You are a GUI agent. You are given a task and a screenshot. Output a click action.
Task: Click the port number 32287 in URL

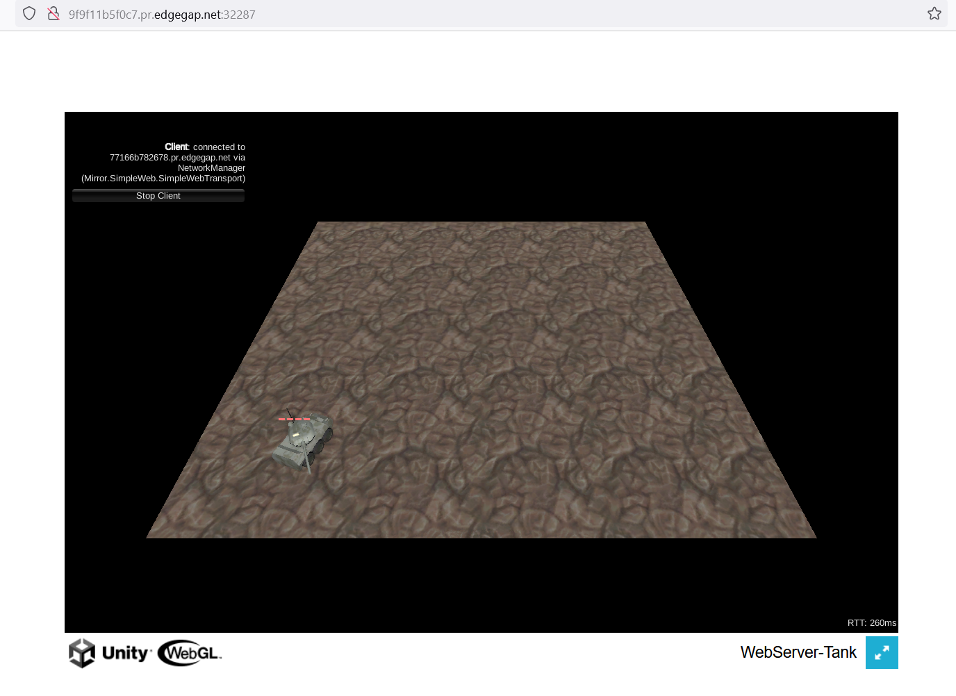click(x=239, y=15)
